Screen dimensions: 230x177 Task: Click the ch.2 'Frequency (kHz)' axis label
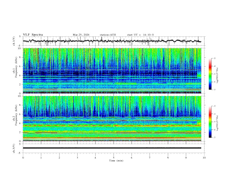(x=16, y=115)
